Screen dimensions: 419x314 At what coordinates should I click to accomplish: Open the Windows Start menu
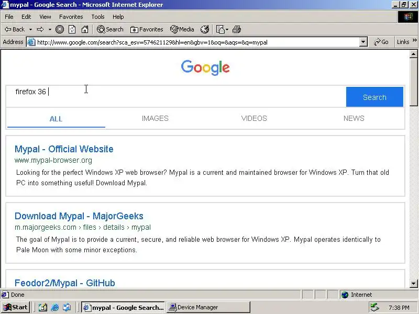pyautogui.click(x=15, y=307)
